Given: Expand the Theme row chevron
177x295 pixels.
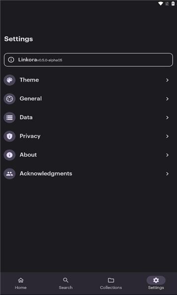Looking at the screenshot, I should click(x=167, y=80).
